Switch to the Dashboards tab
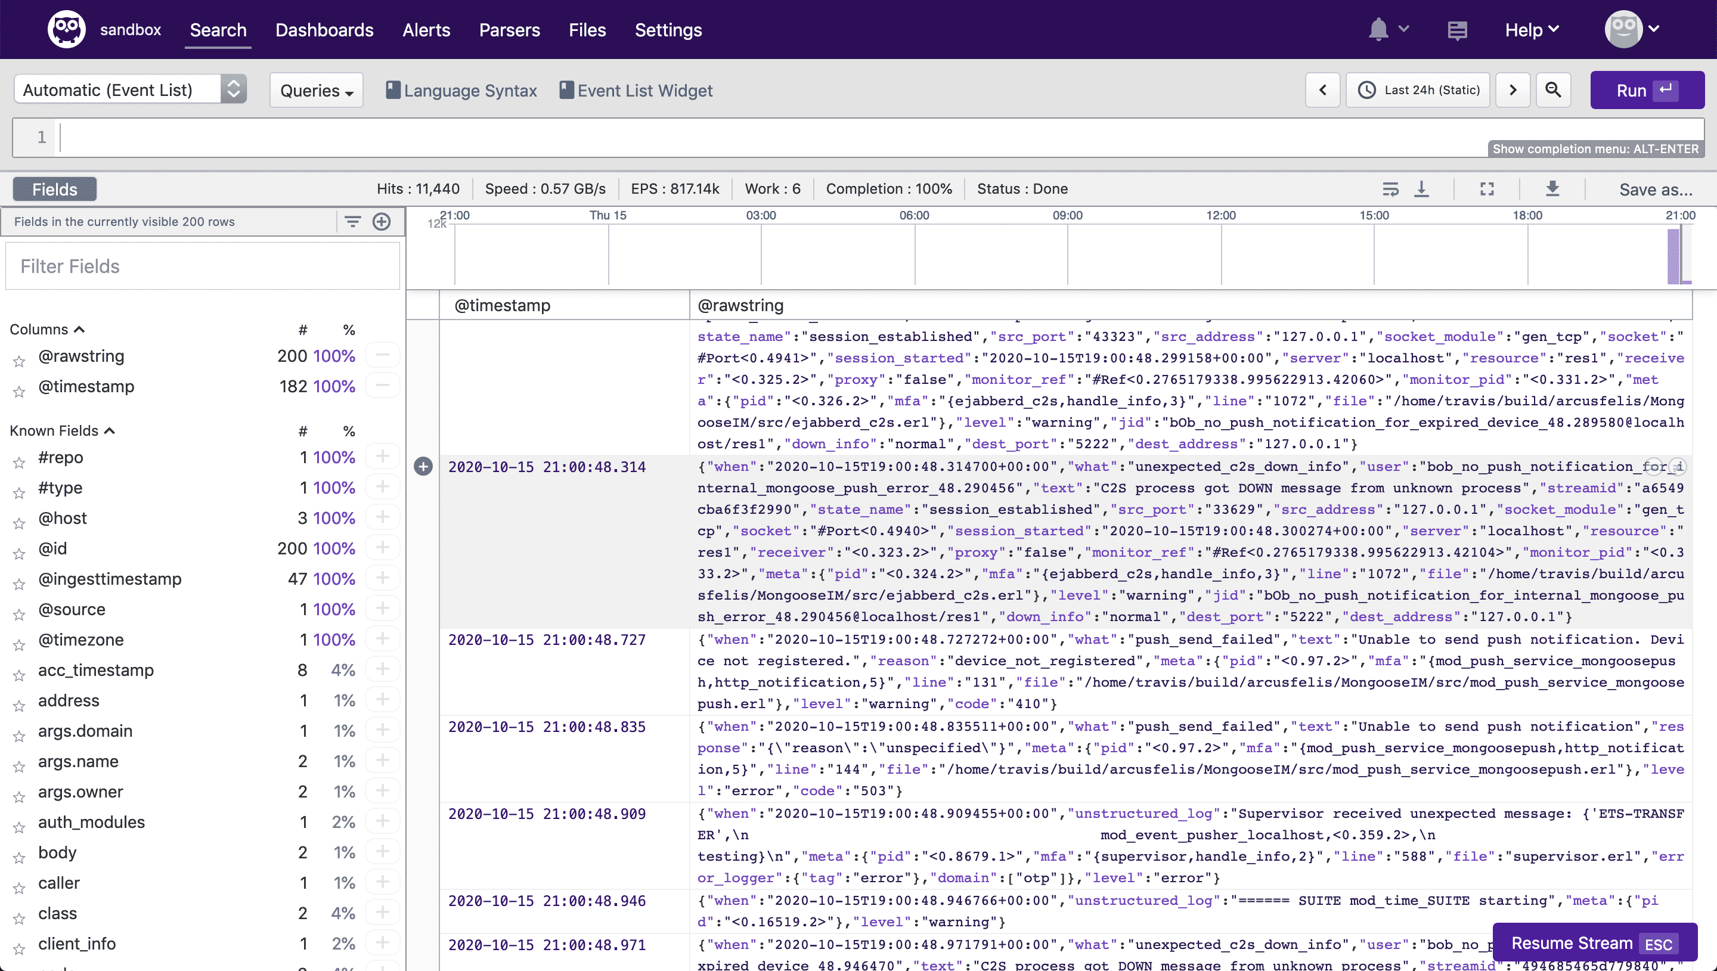 pyautogui.click(x=324, y=30)
